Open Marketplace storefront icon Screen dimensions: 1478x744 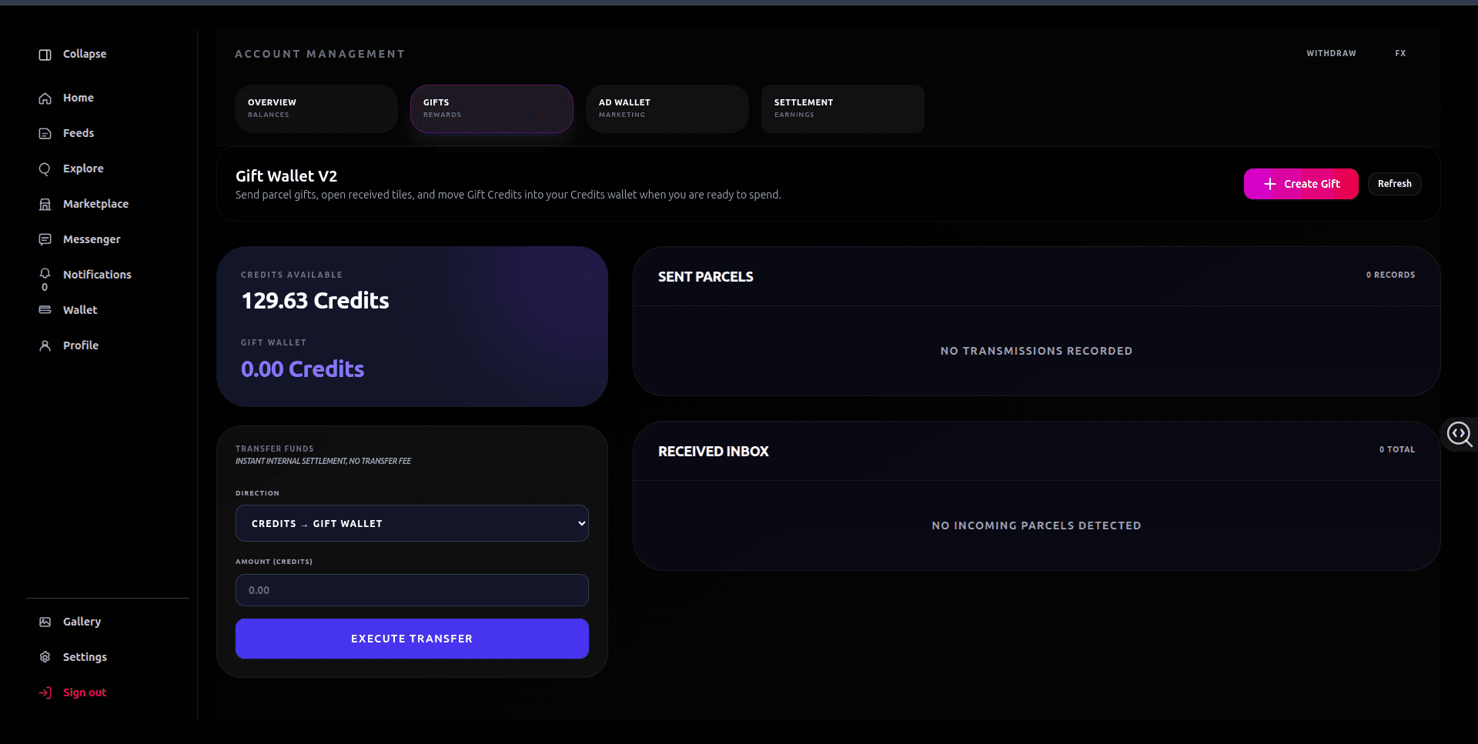click(45, 205)
